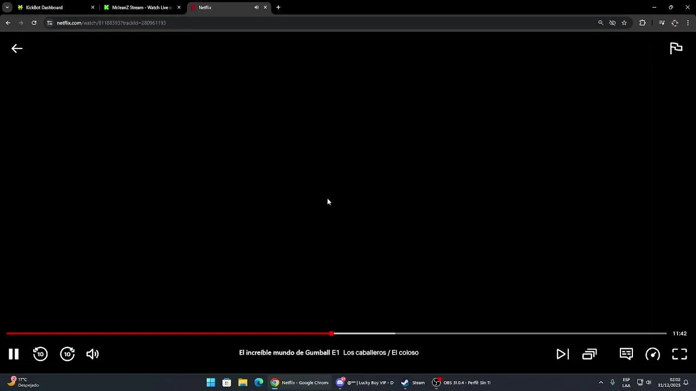The width and height of the screenshot is (696, 391).
Task: Open Microsoft Edge from taskbar
Action: pos(259,382)
